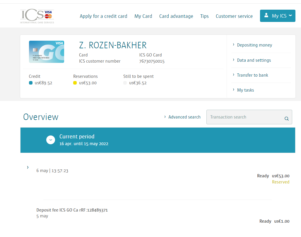Click the chevron beside My tasks
This screenshot has height=237, width=301.
coord(233,90)
